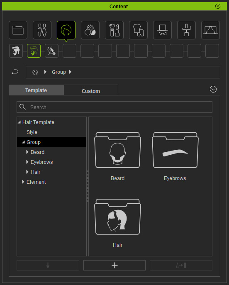Image resolution: width=229 pixels, height=285 pixels.
Task: Click the Search input field
Action: [x=114, y=107]
